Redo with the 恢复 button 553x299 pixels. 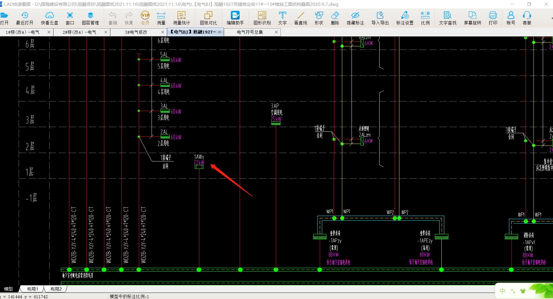pos(129,18)
